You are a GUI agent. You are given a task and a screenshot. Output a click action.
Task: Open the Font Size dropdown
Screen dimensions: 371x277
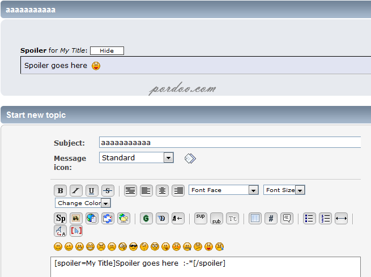[x=284, y=190]
